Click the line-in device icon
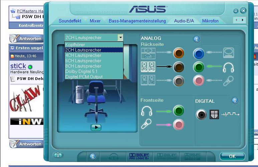The image size is (258, 167). click(x=229, y=53)
